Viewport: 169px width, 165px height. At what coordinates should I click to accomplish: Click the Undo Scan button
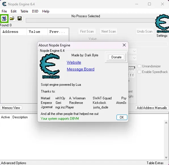coord(145,31)
